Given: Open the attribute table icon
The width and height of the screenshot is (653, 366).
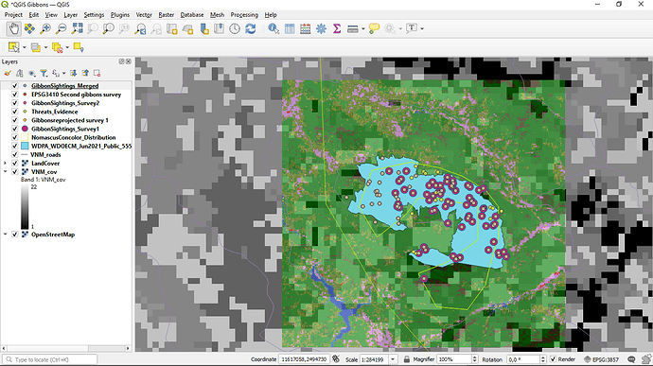Looking at the screenshot, I should click(x=290, y=28).
